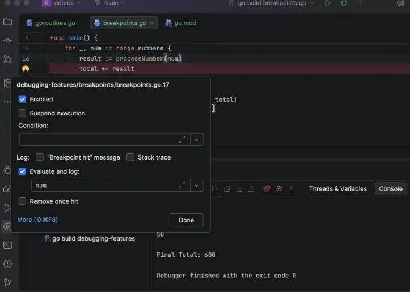
Task: Open the Services tool window icon
Action: (x=7, y=226)
